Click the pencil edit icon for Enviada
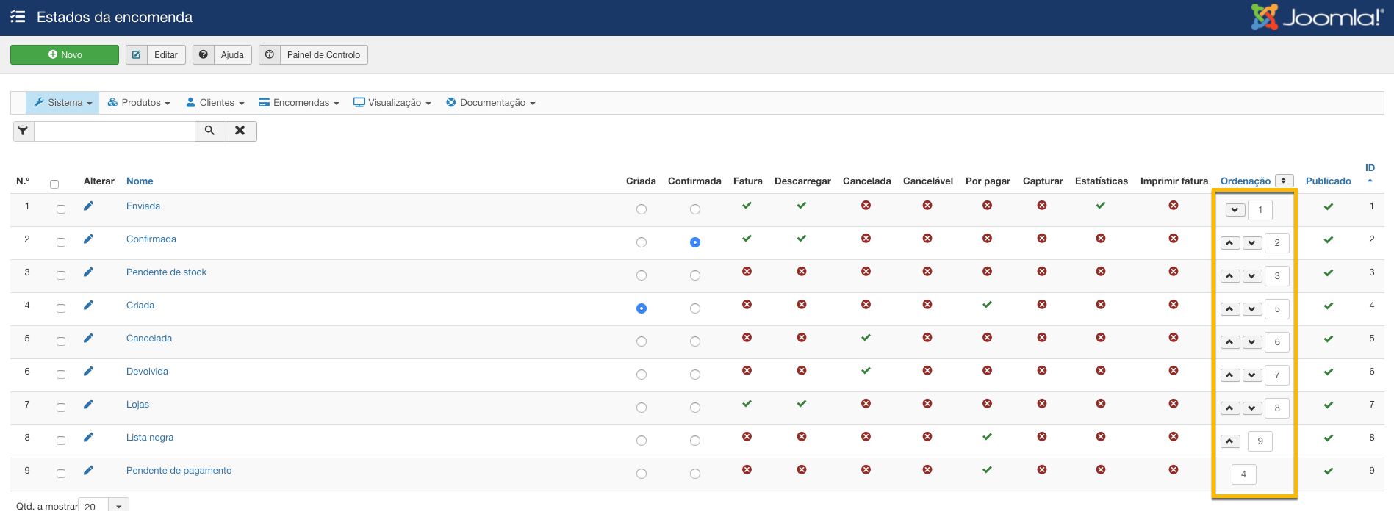This screenshot has height=517, width=1394. coord(88,206)
